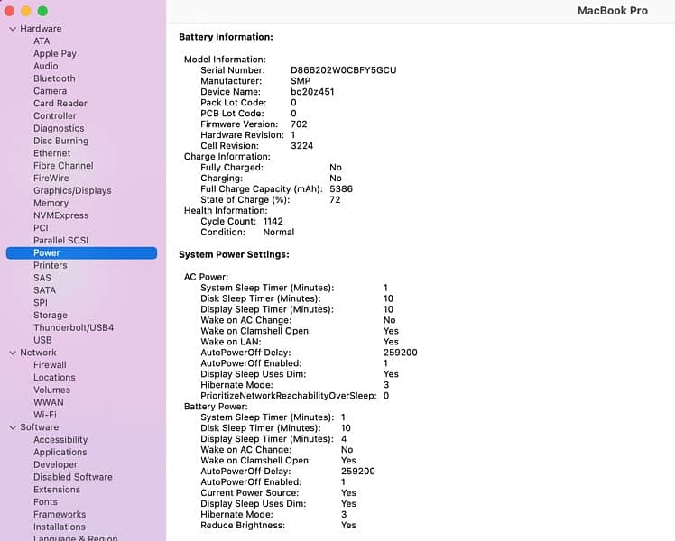Collapse the Network section chevron
This screenshot has height=541, width=675.
point(12,353)
